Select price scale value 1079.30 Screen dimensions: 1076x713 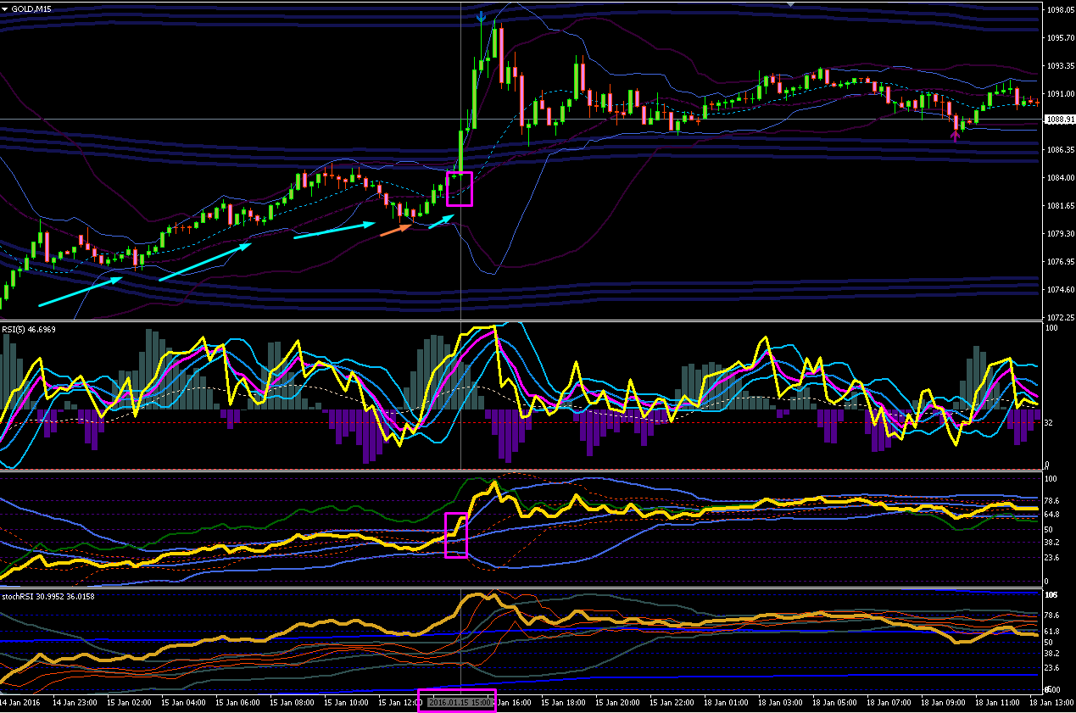coord(1061,234)
